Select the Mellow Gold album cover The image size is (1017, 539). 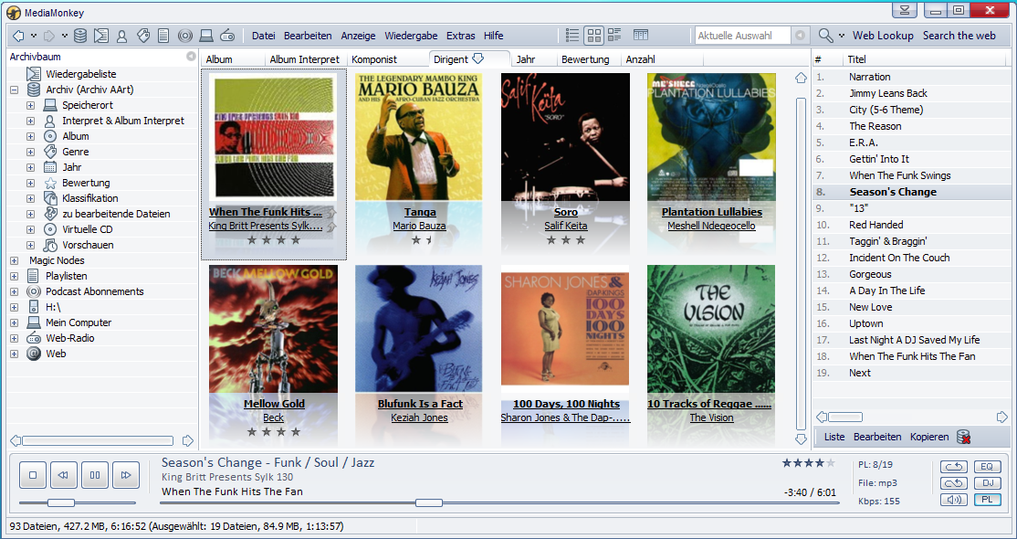point(273,329)
